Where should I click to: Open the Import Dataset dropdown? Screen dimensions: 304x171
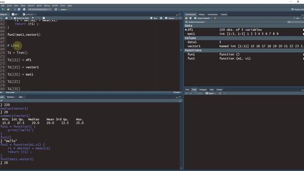(x=203, y=18)
